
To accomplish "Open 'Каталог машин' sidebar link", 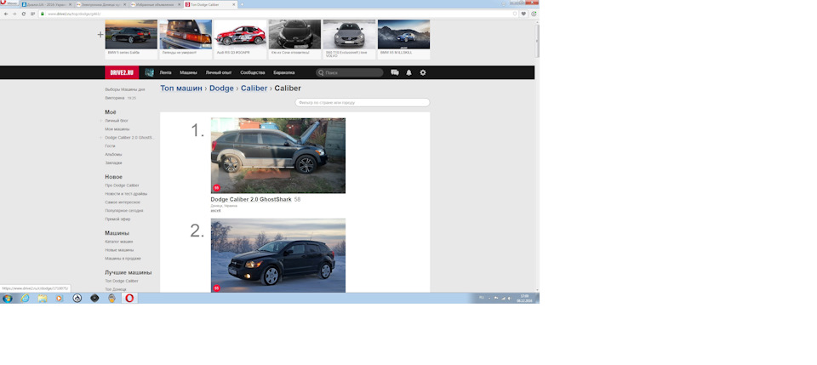I will [119, 242].
